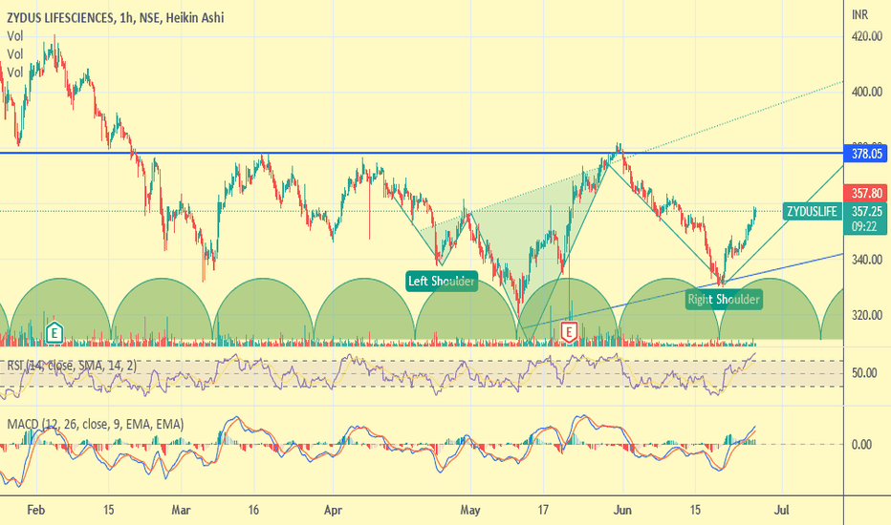Click the 400.00 price axis value
Viewport: 891px width, 525px height.
tap(866, 92)
